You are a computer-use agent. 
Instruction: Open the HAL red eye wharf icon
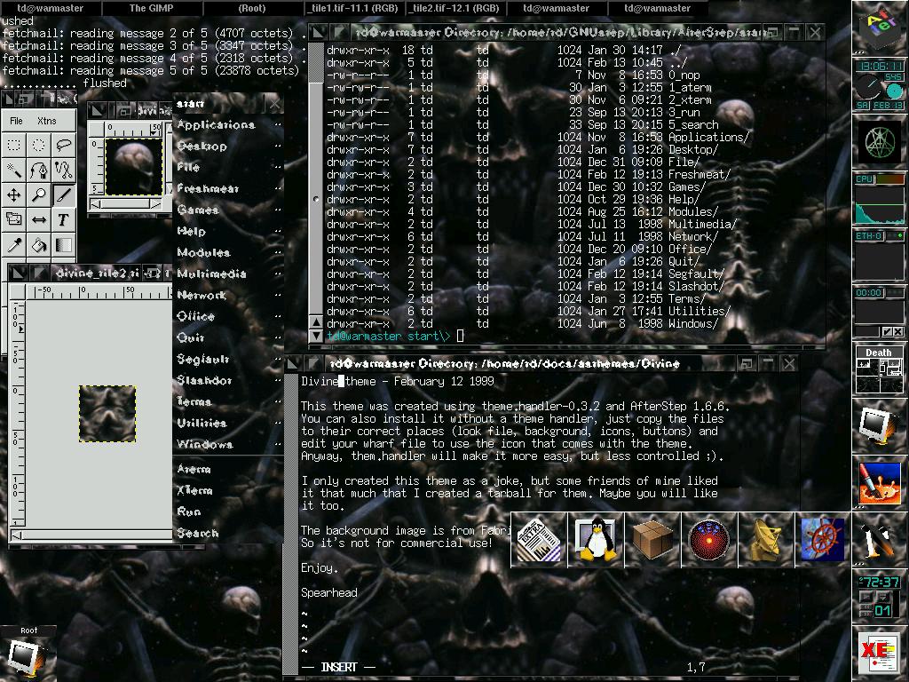coord(709,539)
